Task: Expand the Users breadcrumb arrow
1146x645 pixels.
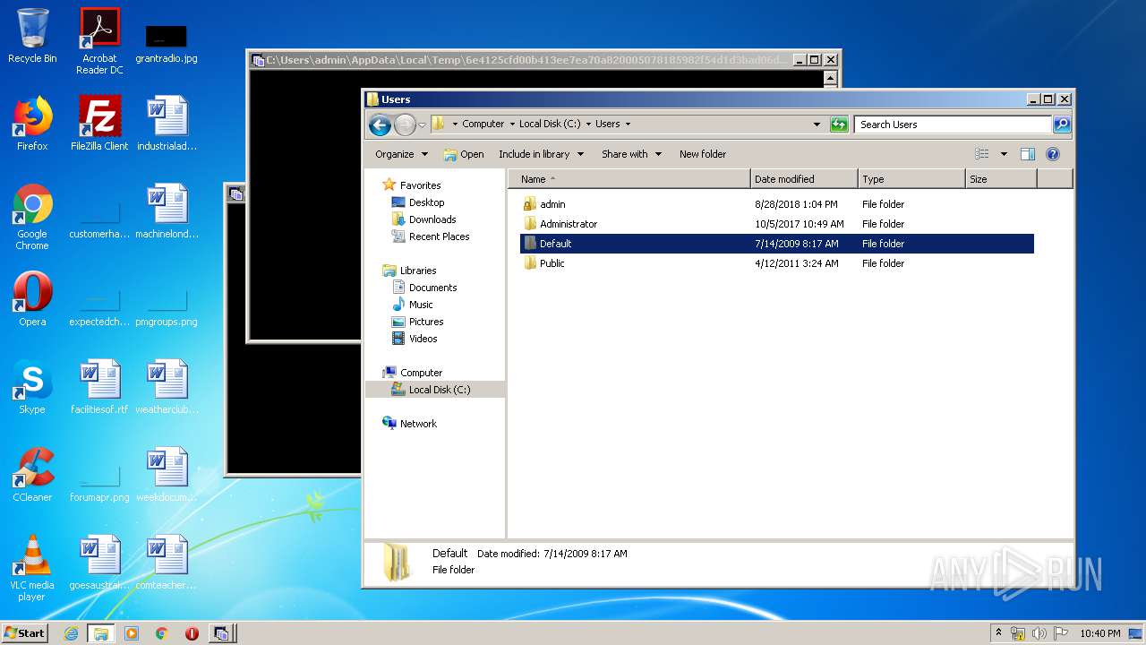Action: click(627, 125)
